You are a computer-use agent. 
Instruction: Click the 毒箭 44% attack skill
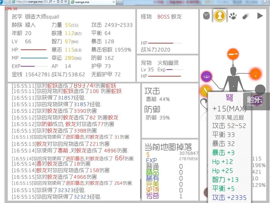pos(158,99)
